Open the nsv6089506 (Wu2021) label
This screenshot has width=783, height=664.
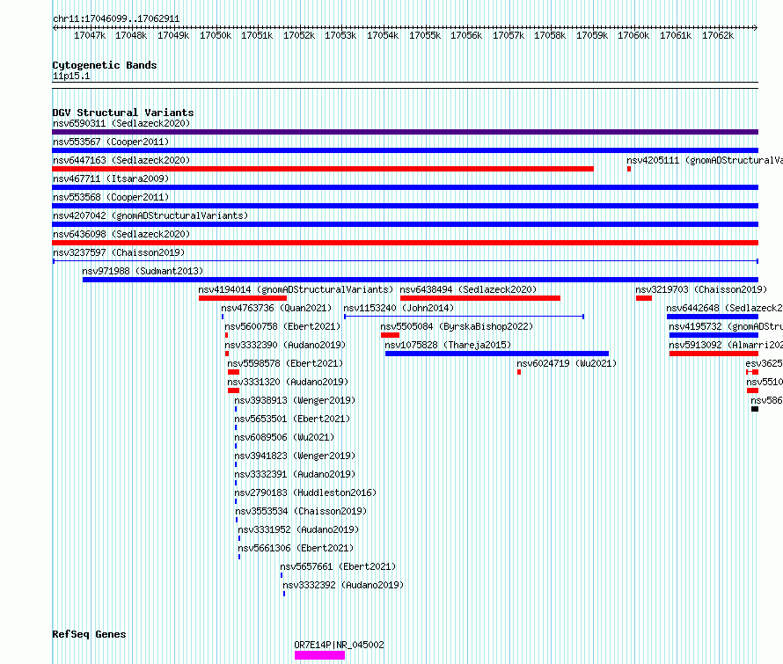pos(285,437)
